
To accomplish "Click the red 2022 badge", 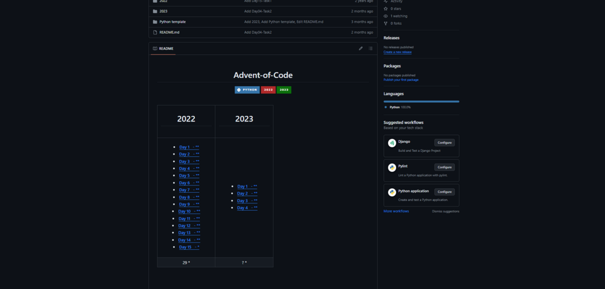I will (268, 90).
